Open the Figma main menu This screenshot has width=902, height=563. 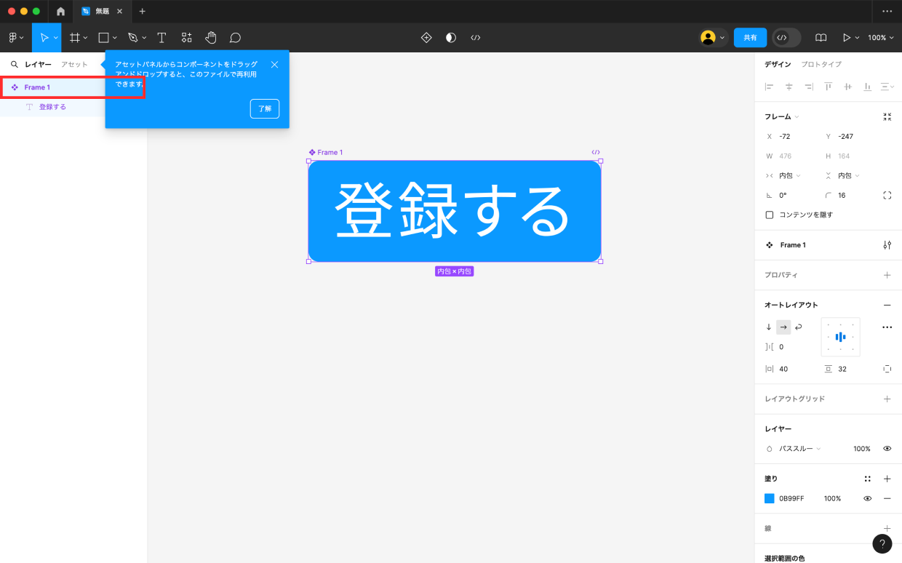(16, 37)
